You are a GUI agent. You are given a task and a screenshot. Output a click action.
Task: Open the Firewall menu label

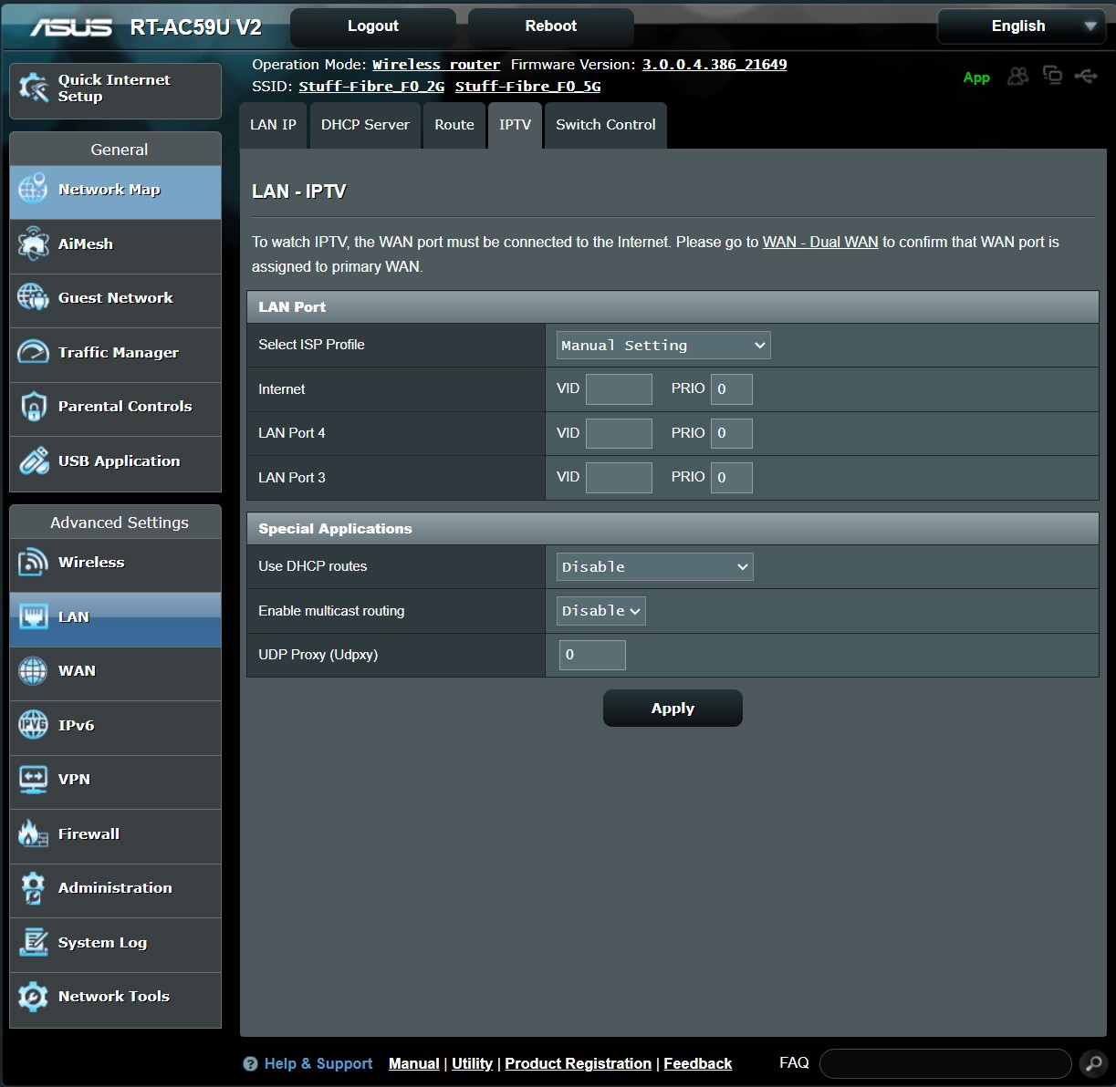(x=89, y=834)
